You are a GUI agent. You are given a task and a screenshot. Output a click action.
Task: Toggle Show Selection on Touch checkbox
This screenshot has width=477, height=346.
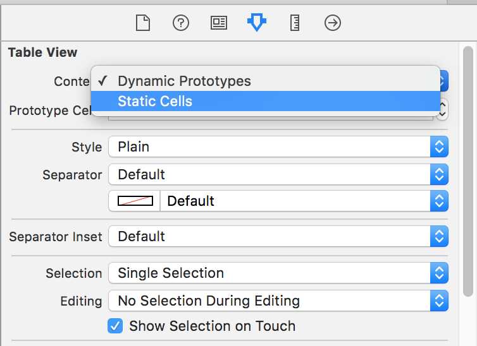115,326
